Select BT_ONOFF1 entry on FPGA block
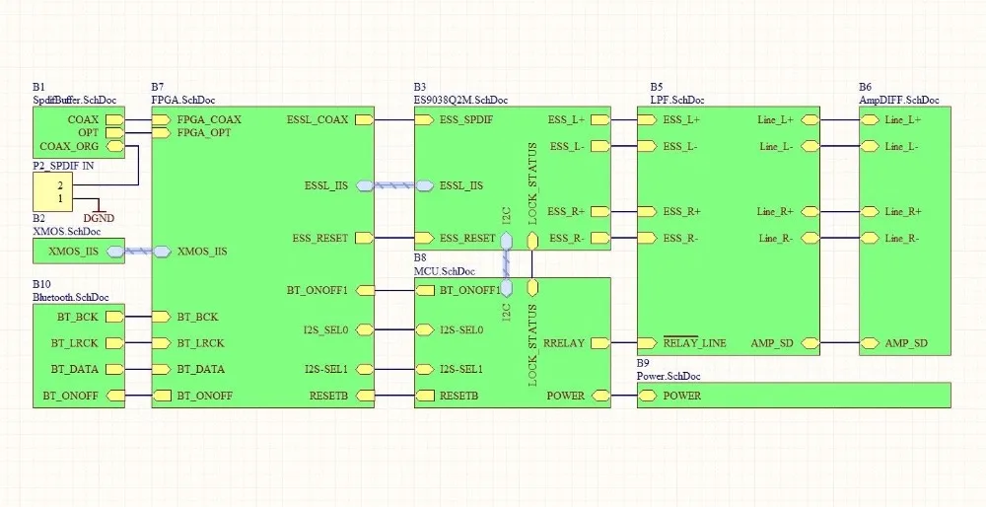The width and height of the screenshot is (986, 507). click(365, 291)
